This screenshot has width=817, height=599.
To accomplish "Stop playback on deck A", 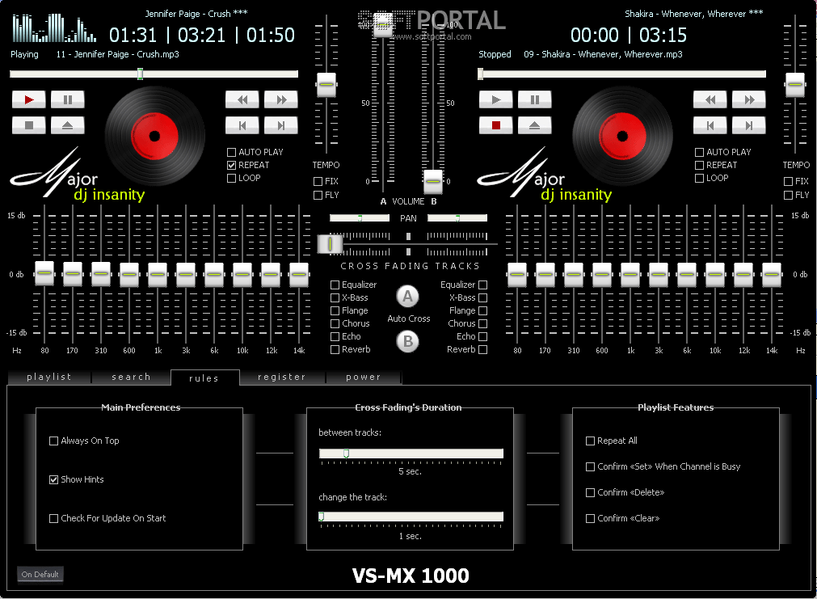I will pyautogui.click(x=28, y=125).
